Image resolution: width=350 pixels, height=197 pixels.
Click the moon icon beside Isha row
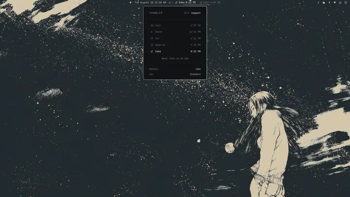click(x=152, y=52)
